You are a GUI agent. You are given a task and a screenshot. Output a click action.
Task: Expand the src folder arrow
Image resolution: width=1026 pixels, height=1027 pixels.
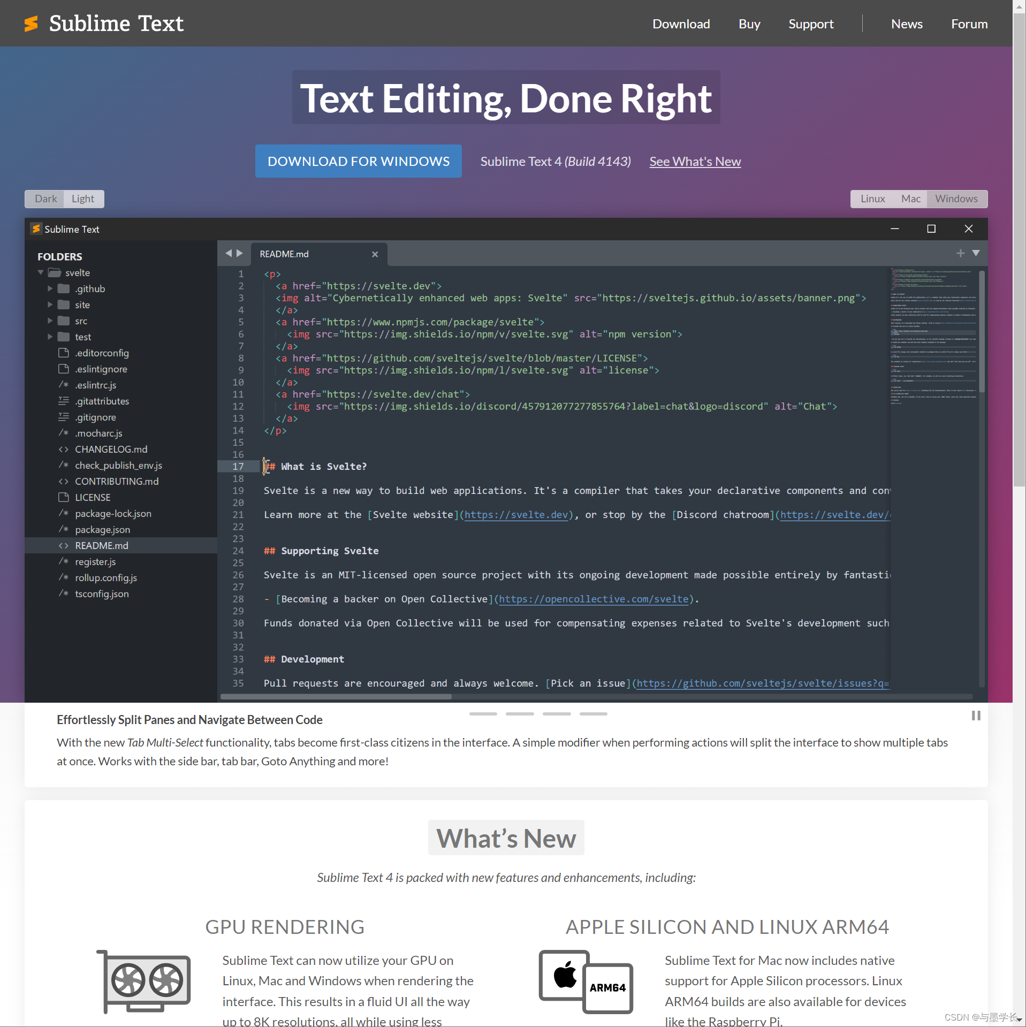(50, 321)
